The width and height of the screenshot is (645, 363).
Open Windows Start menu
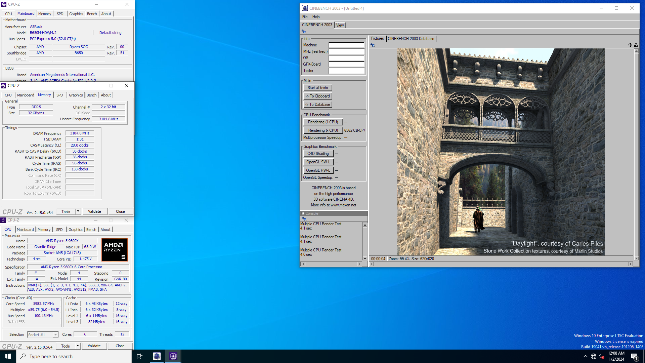coord(8,356)
